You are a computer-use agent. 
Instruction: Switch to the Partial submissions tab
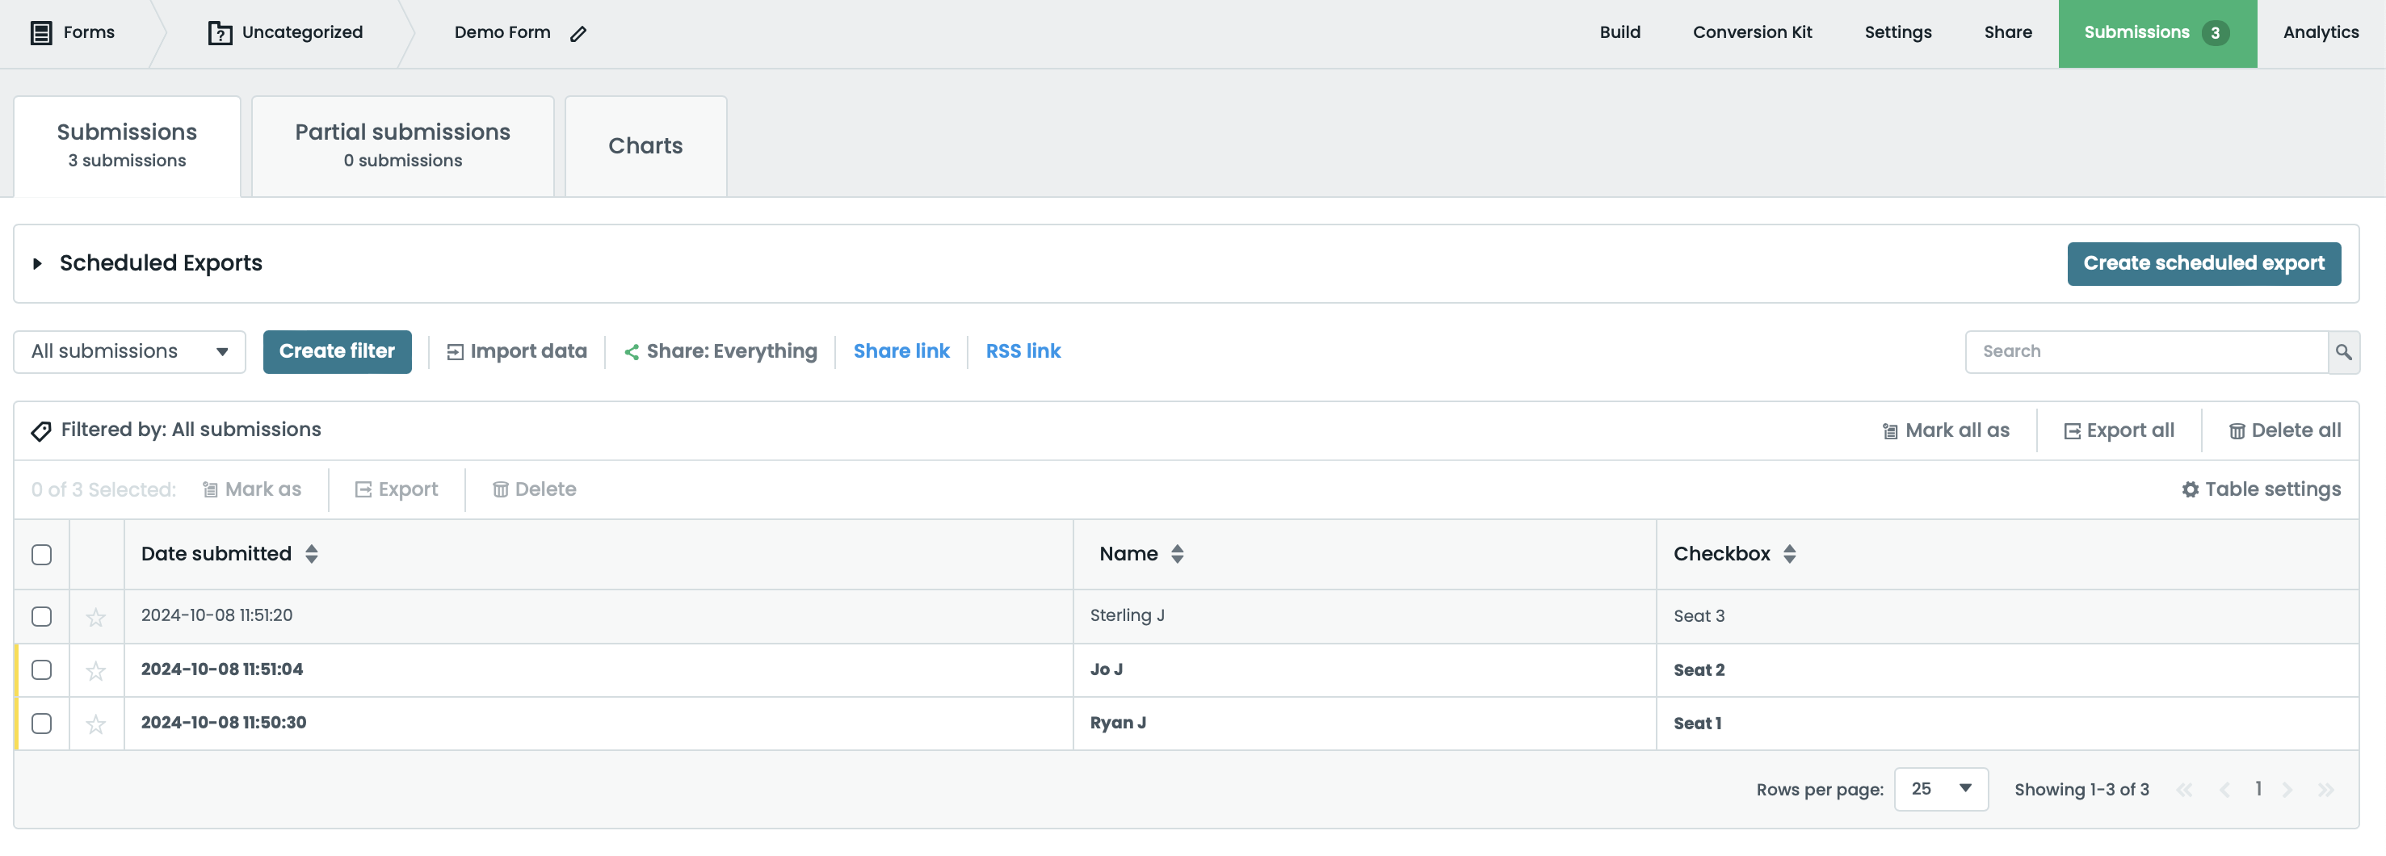click(x=402, y=145)
